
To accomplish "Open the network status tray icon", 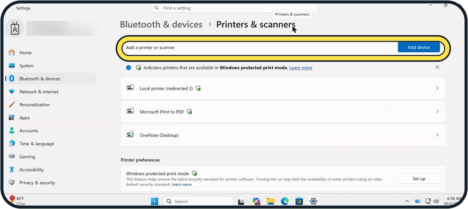I will click(428, 201).
